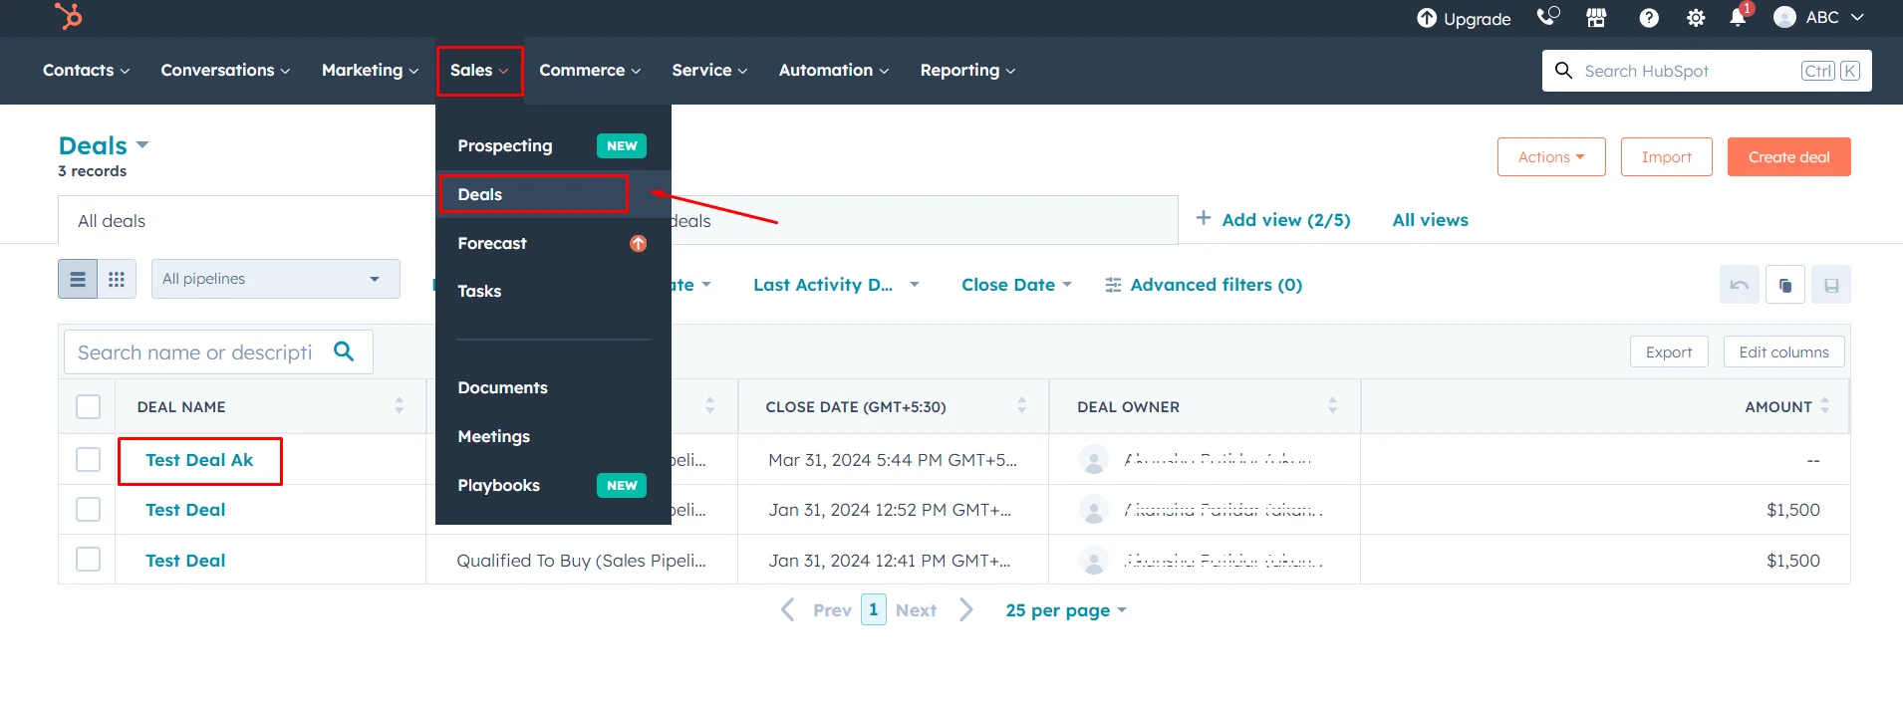Switch to board grid view icon

pos(117,280)
